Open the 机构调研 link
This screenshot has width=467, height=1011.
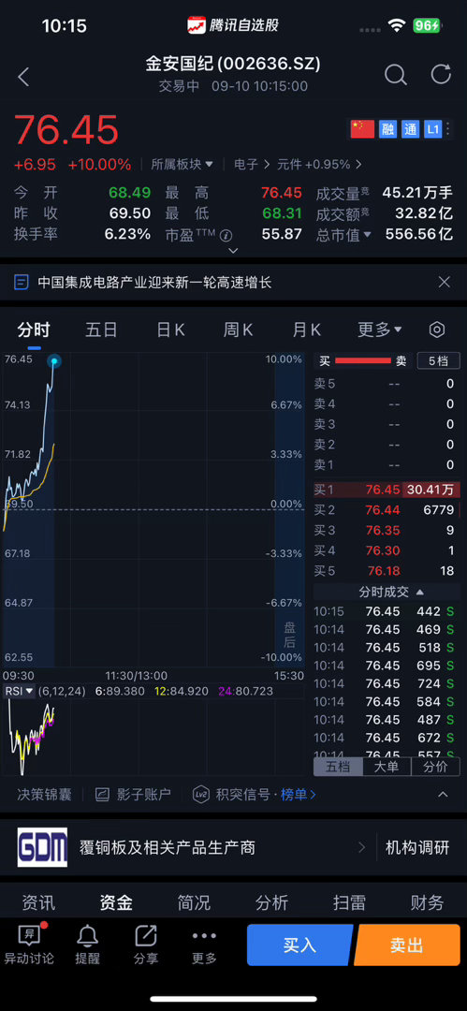click(417, 847)
